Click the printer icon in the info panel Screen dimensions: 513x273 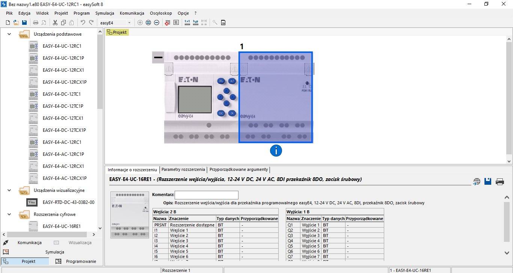point(499,182)
